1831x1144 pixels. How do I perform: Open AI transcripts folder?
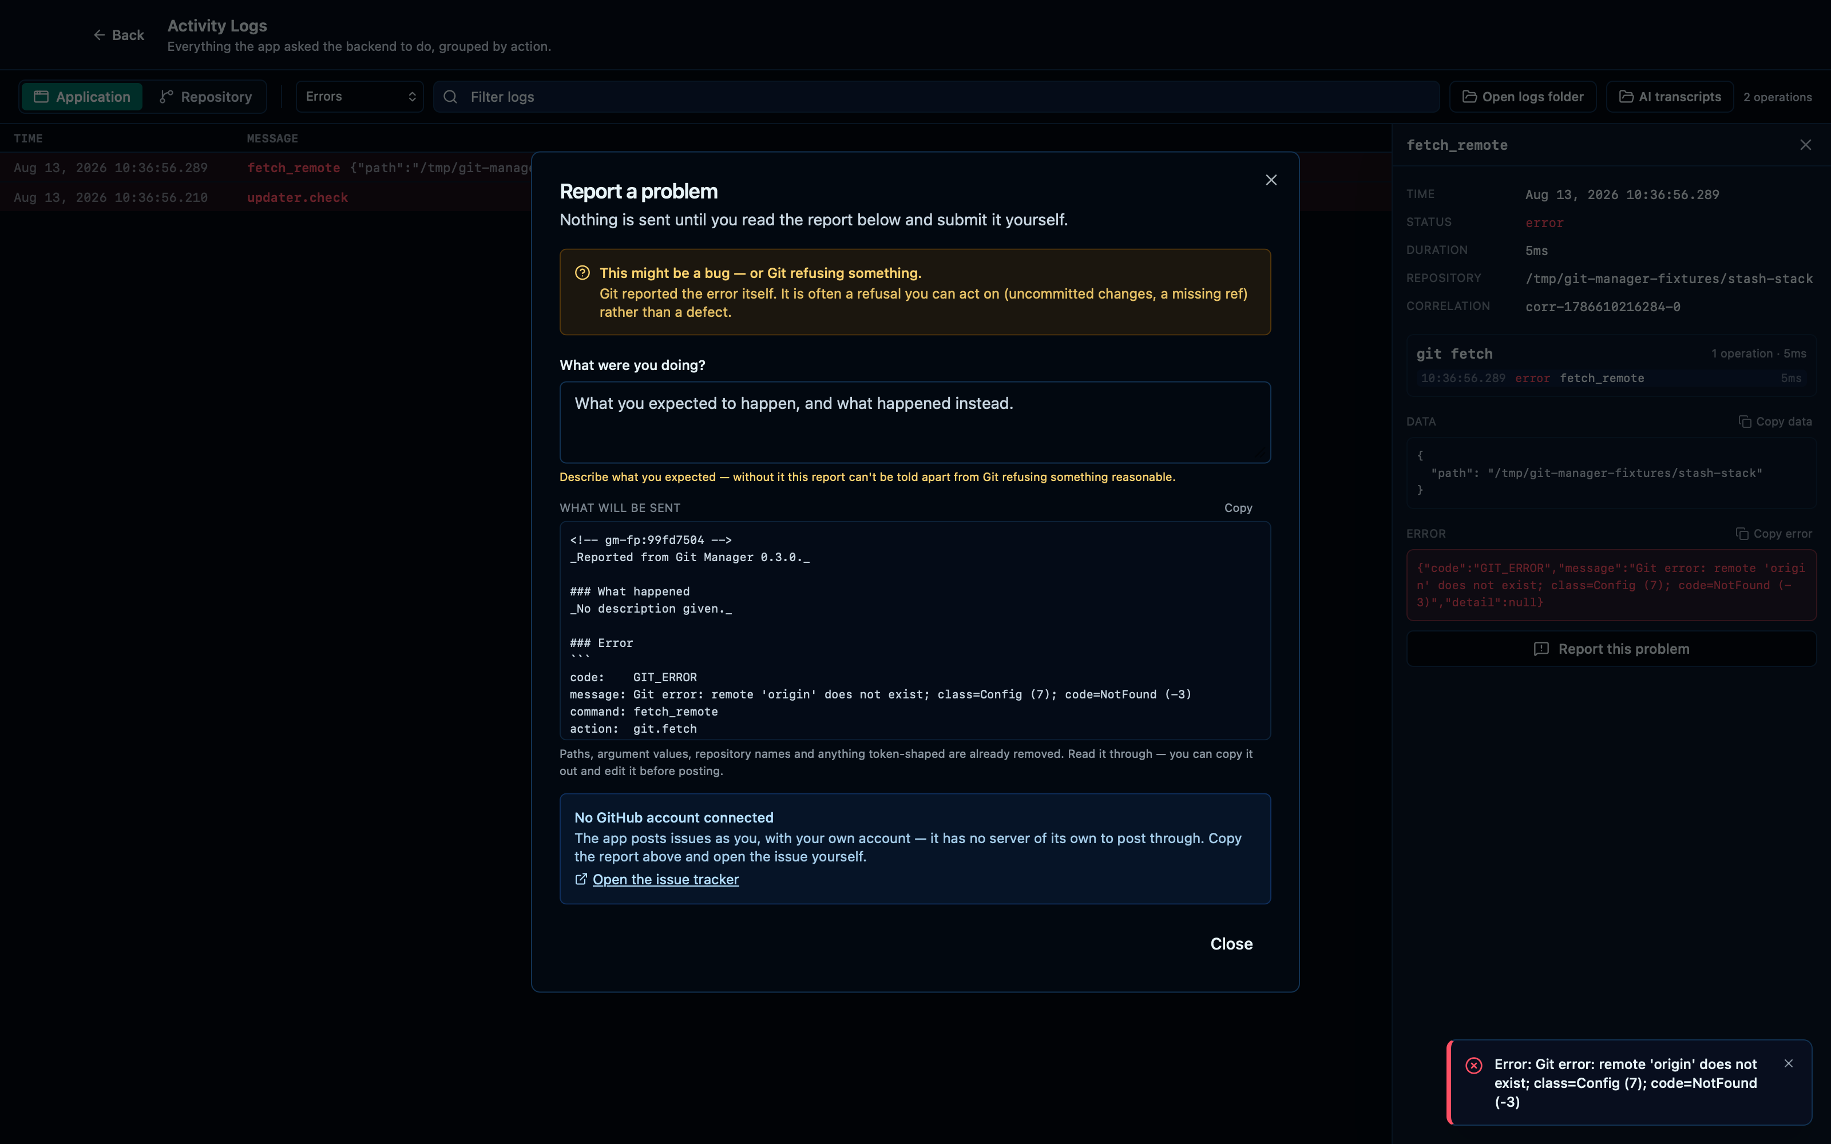pos(1669,97)
